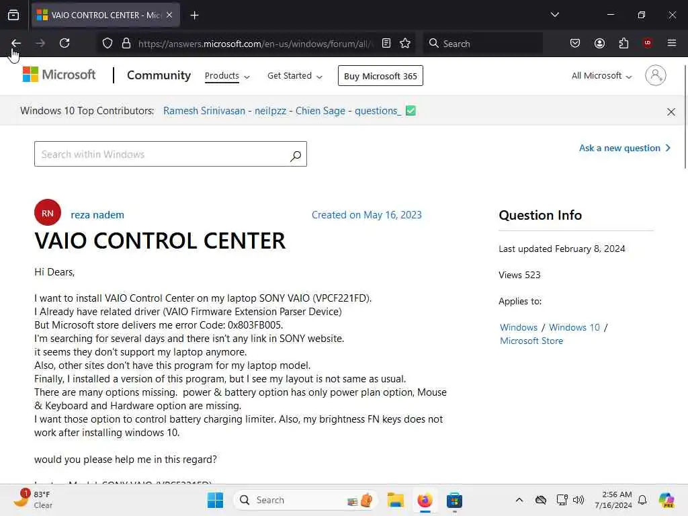The width and height of the screenshot is (688, 516).
Task: Toggle reader view icon in the address bar
Action: coord(386,43)
